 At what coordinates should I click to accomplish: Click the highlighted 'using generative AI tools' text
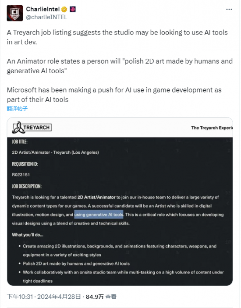(99, 215)
